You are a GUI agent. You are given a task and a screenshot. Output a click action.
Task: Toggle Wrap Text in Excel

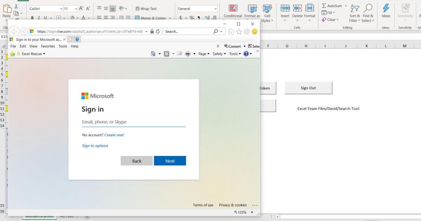(146, 8)
